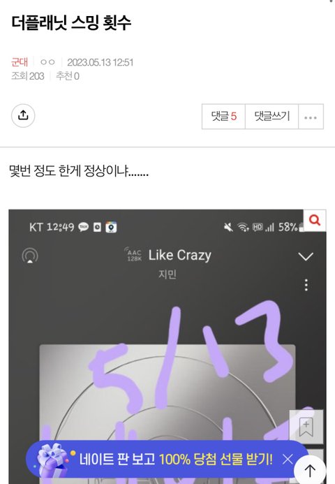Screen dimensions: 335x484
Task: Tap the Like Crazy song title
Action: coord(180,255)
